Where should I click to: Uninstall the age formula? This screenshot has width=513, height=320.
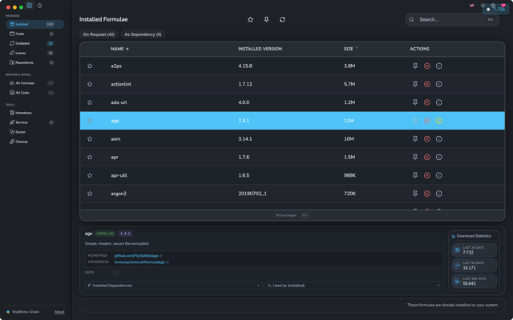tap(427, 121)
